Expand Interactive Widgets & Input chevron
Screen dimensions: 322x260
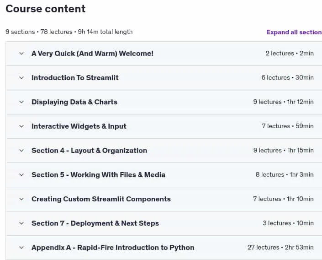pos(21,126)
